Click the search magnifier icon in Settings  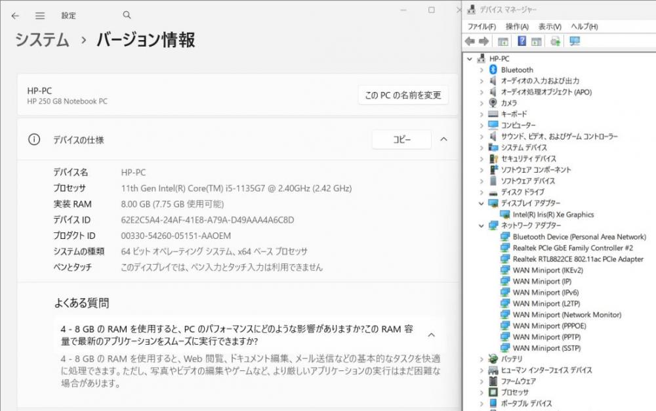point(127,15)
